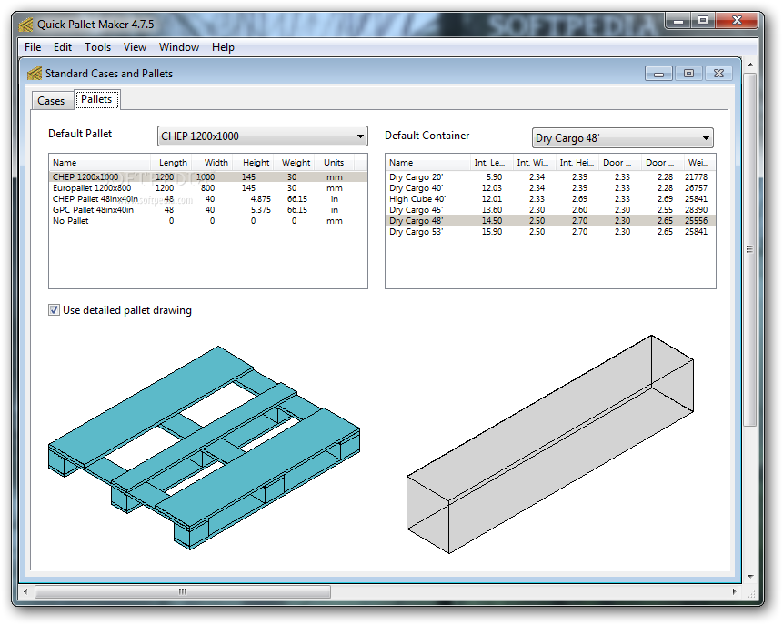Minimize the Standard Cases and Pallets window
783x625 pixels.
pos(658,74)
